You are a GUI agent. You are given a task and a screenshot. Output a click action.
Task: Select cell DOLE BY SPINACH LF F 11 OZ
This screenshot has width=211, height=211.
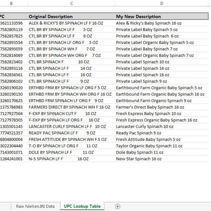(72, 152)
